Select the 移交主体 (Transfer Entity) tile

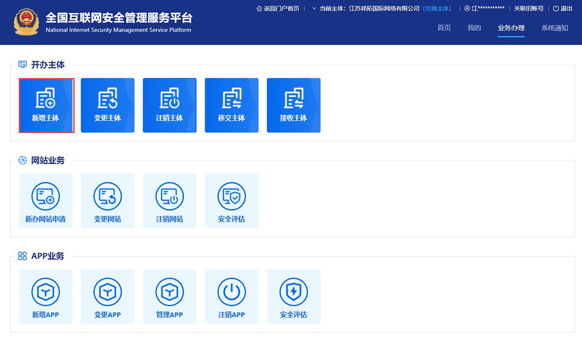click(x=231, y=105)
